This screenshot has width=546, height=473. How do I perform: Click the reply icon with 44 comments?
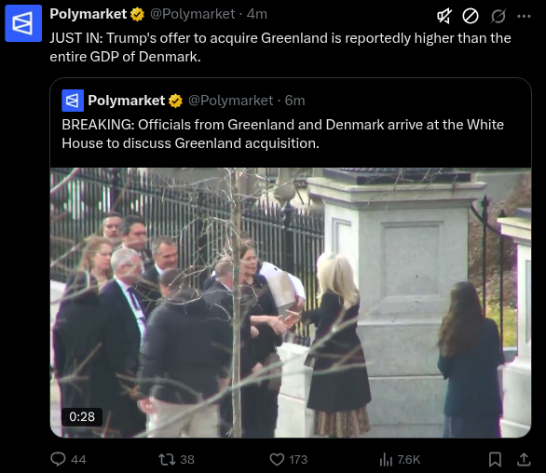[68, 459]
